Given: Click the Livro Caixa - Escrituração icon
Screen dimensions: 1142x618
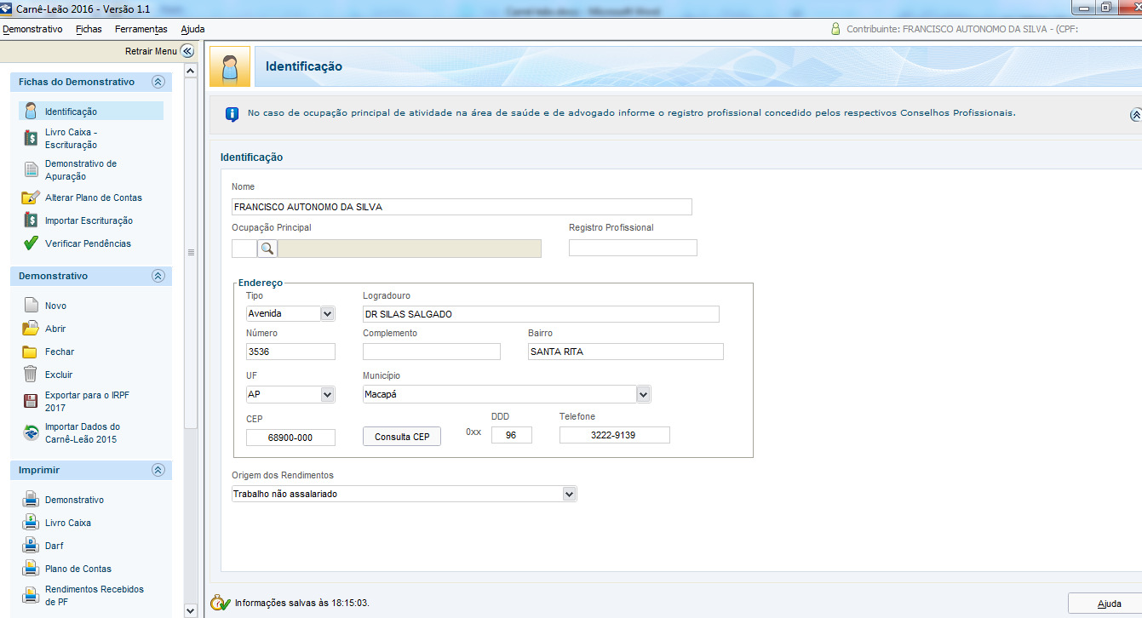Looking at the screenshot, I should coord(31,139).
